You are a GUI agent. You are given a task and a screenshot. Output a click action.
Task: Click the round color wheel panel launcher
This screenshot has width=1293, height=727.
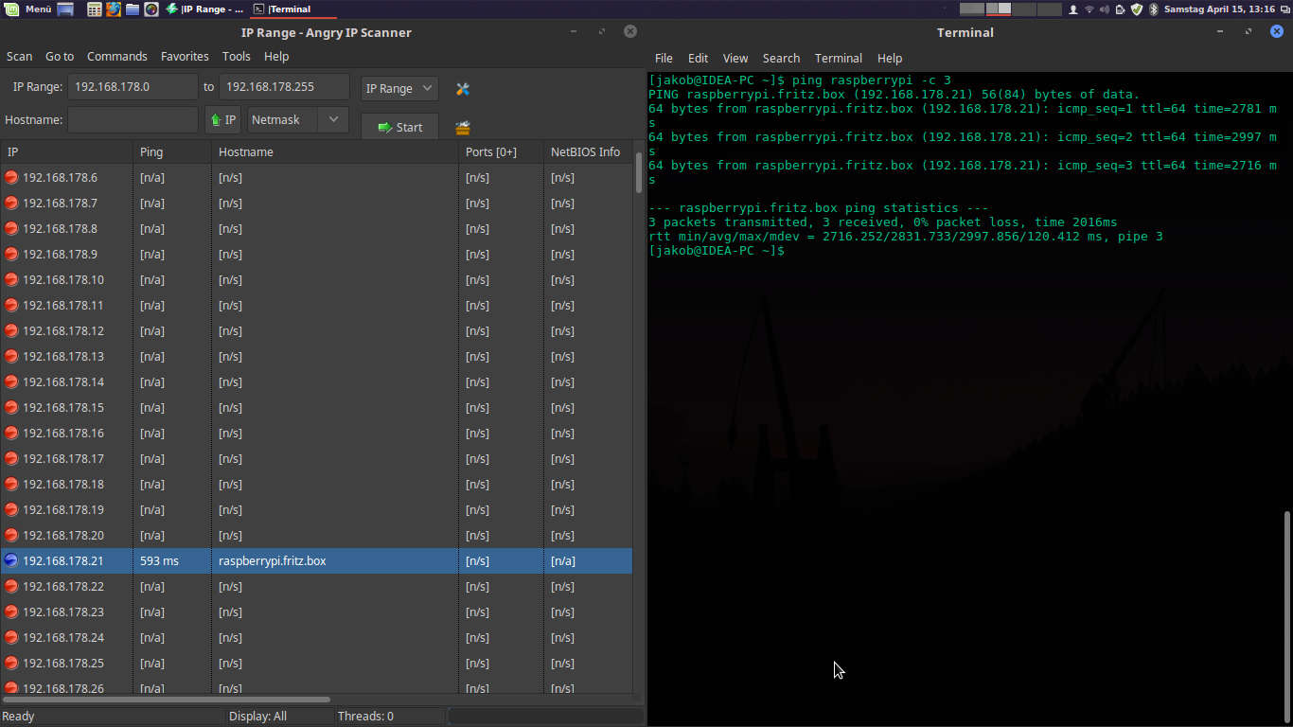151,9
